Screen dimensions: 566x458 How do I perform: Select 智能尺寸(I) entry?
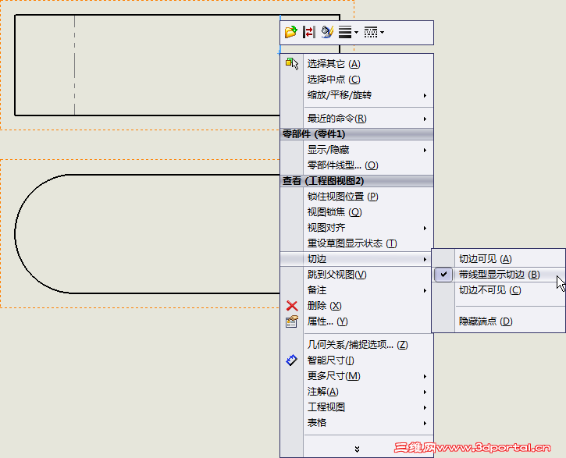[357, 360]
